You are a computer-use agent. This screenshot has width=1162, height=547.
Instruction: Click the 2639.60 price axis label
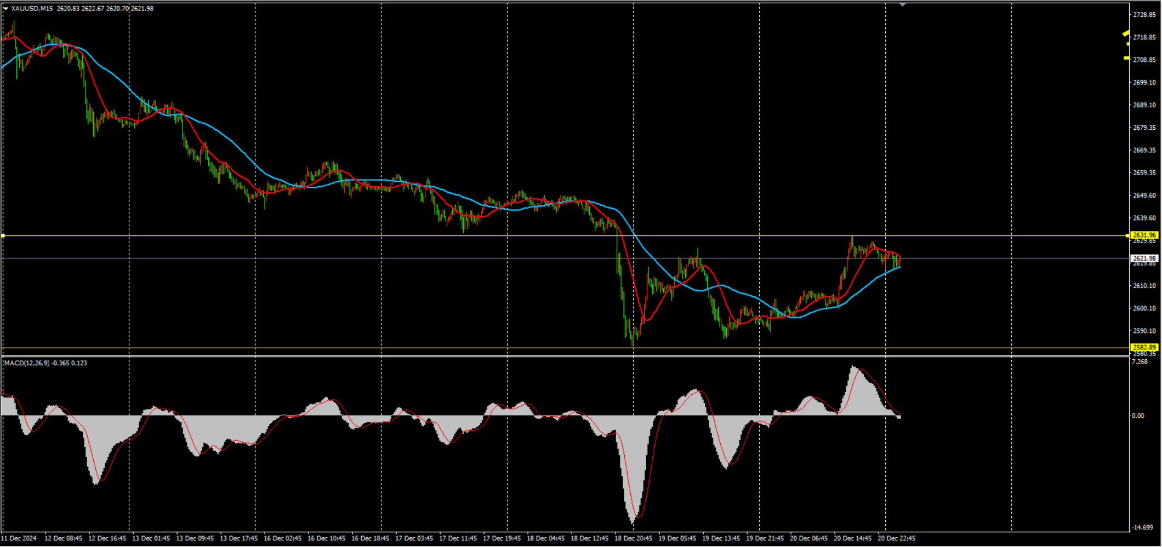[1144, 218]
